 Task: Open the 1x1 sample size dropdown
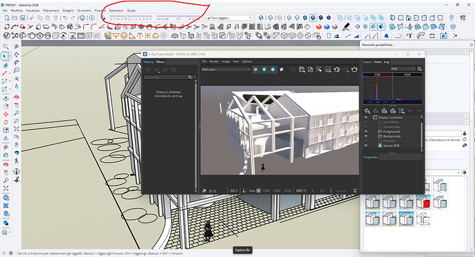click(x=233, y=191)
